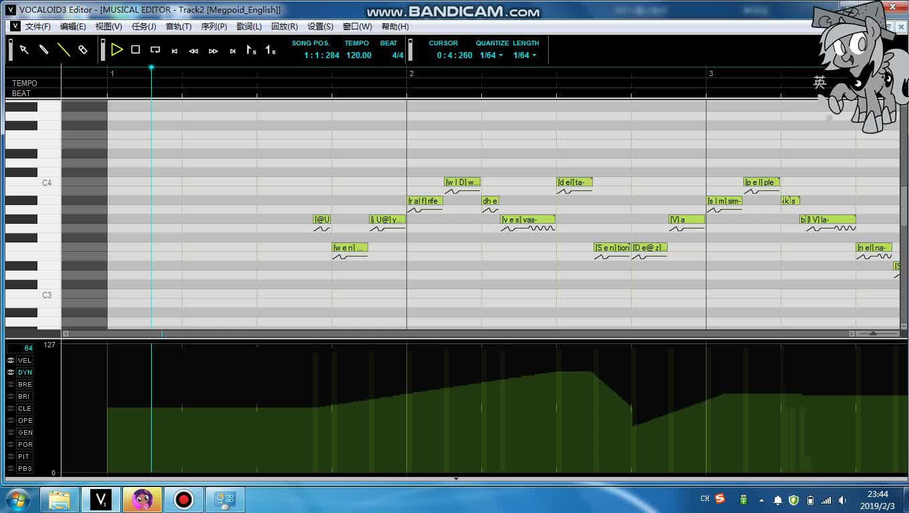
Task: Select the PIT parameter button
Action: (25, 457)
